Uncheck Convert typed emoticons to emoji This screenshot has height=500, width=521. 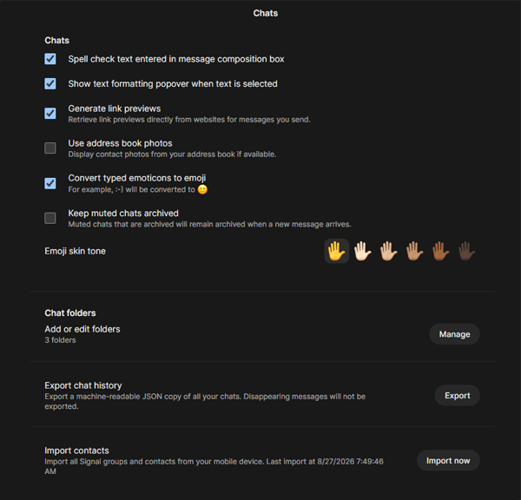50,183
